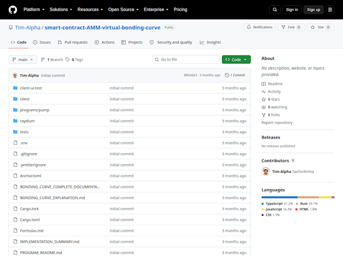Open the main branch selector dropdown
The width and height of the screenshot is (343, 257).
coord(23,59)
